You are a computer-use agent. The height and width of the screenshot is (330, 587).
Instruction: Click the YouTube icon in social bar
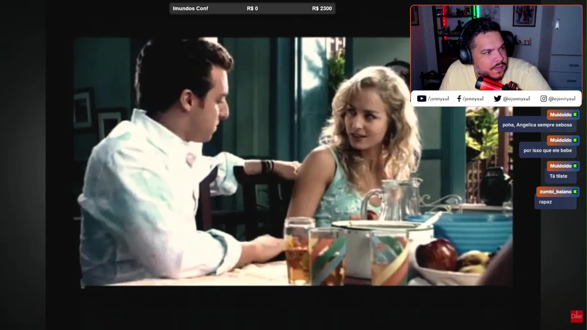[x=421, y=99]
